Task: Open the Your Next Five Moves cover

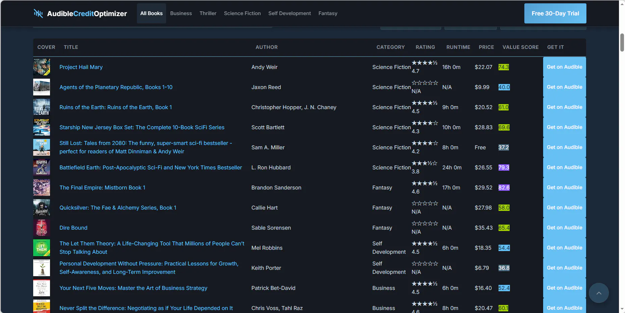Action: click(42, 288)
